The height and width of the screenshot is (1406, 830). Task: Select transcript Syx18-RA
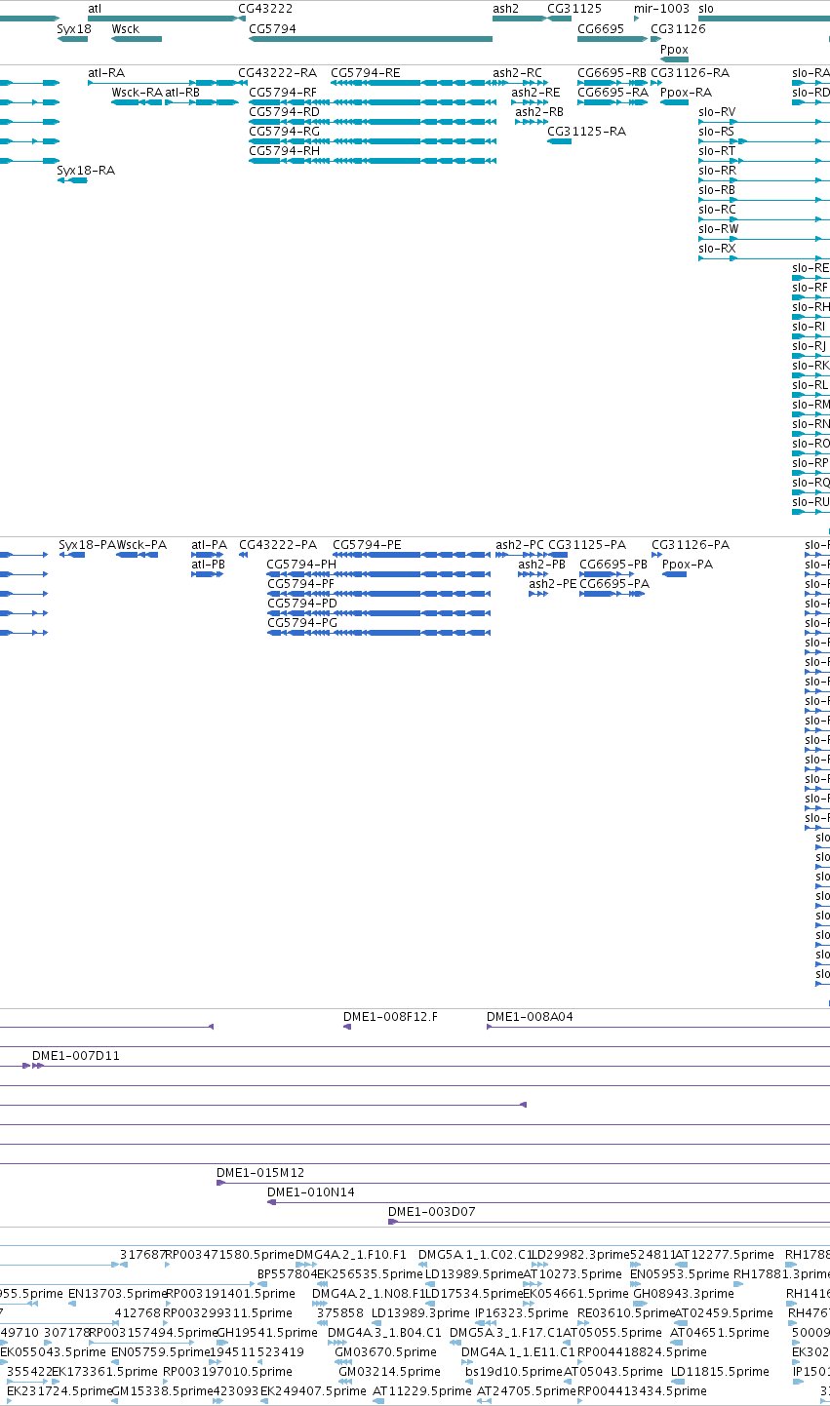tap(86, 171)
